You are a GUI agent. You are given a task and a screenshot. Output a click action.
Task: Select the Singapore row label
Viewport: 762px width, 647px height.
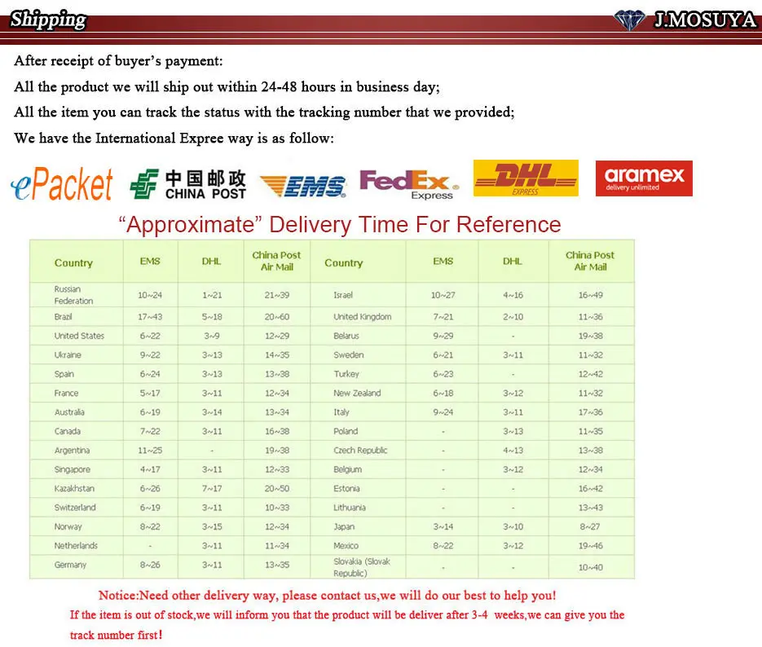72,469
